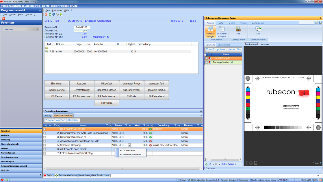Screen dimensions: 323x182
Task: Open tab list dropdown arrow at bottom right
Action: point(318,176)
